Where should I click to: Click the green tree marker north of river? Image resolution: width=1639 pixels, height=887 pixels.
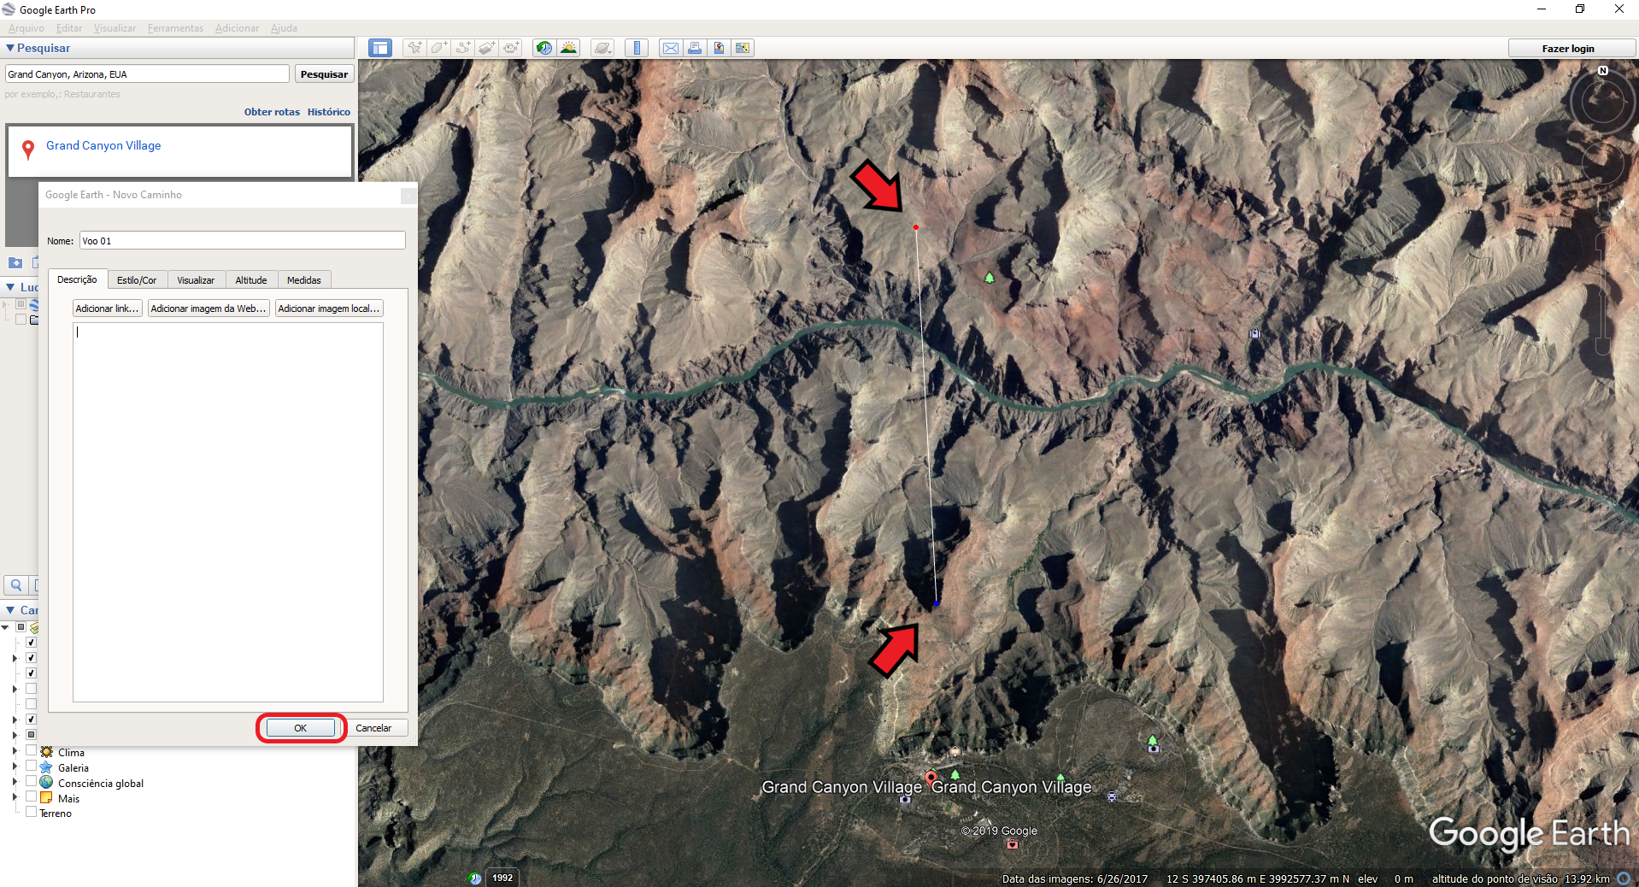[989, 278]
